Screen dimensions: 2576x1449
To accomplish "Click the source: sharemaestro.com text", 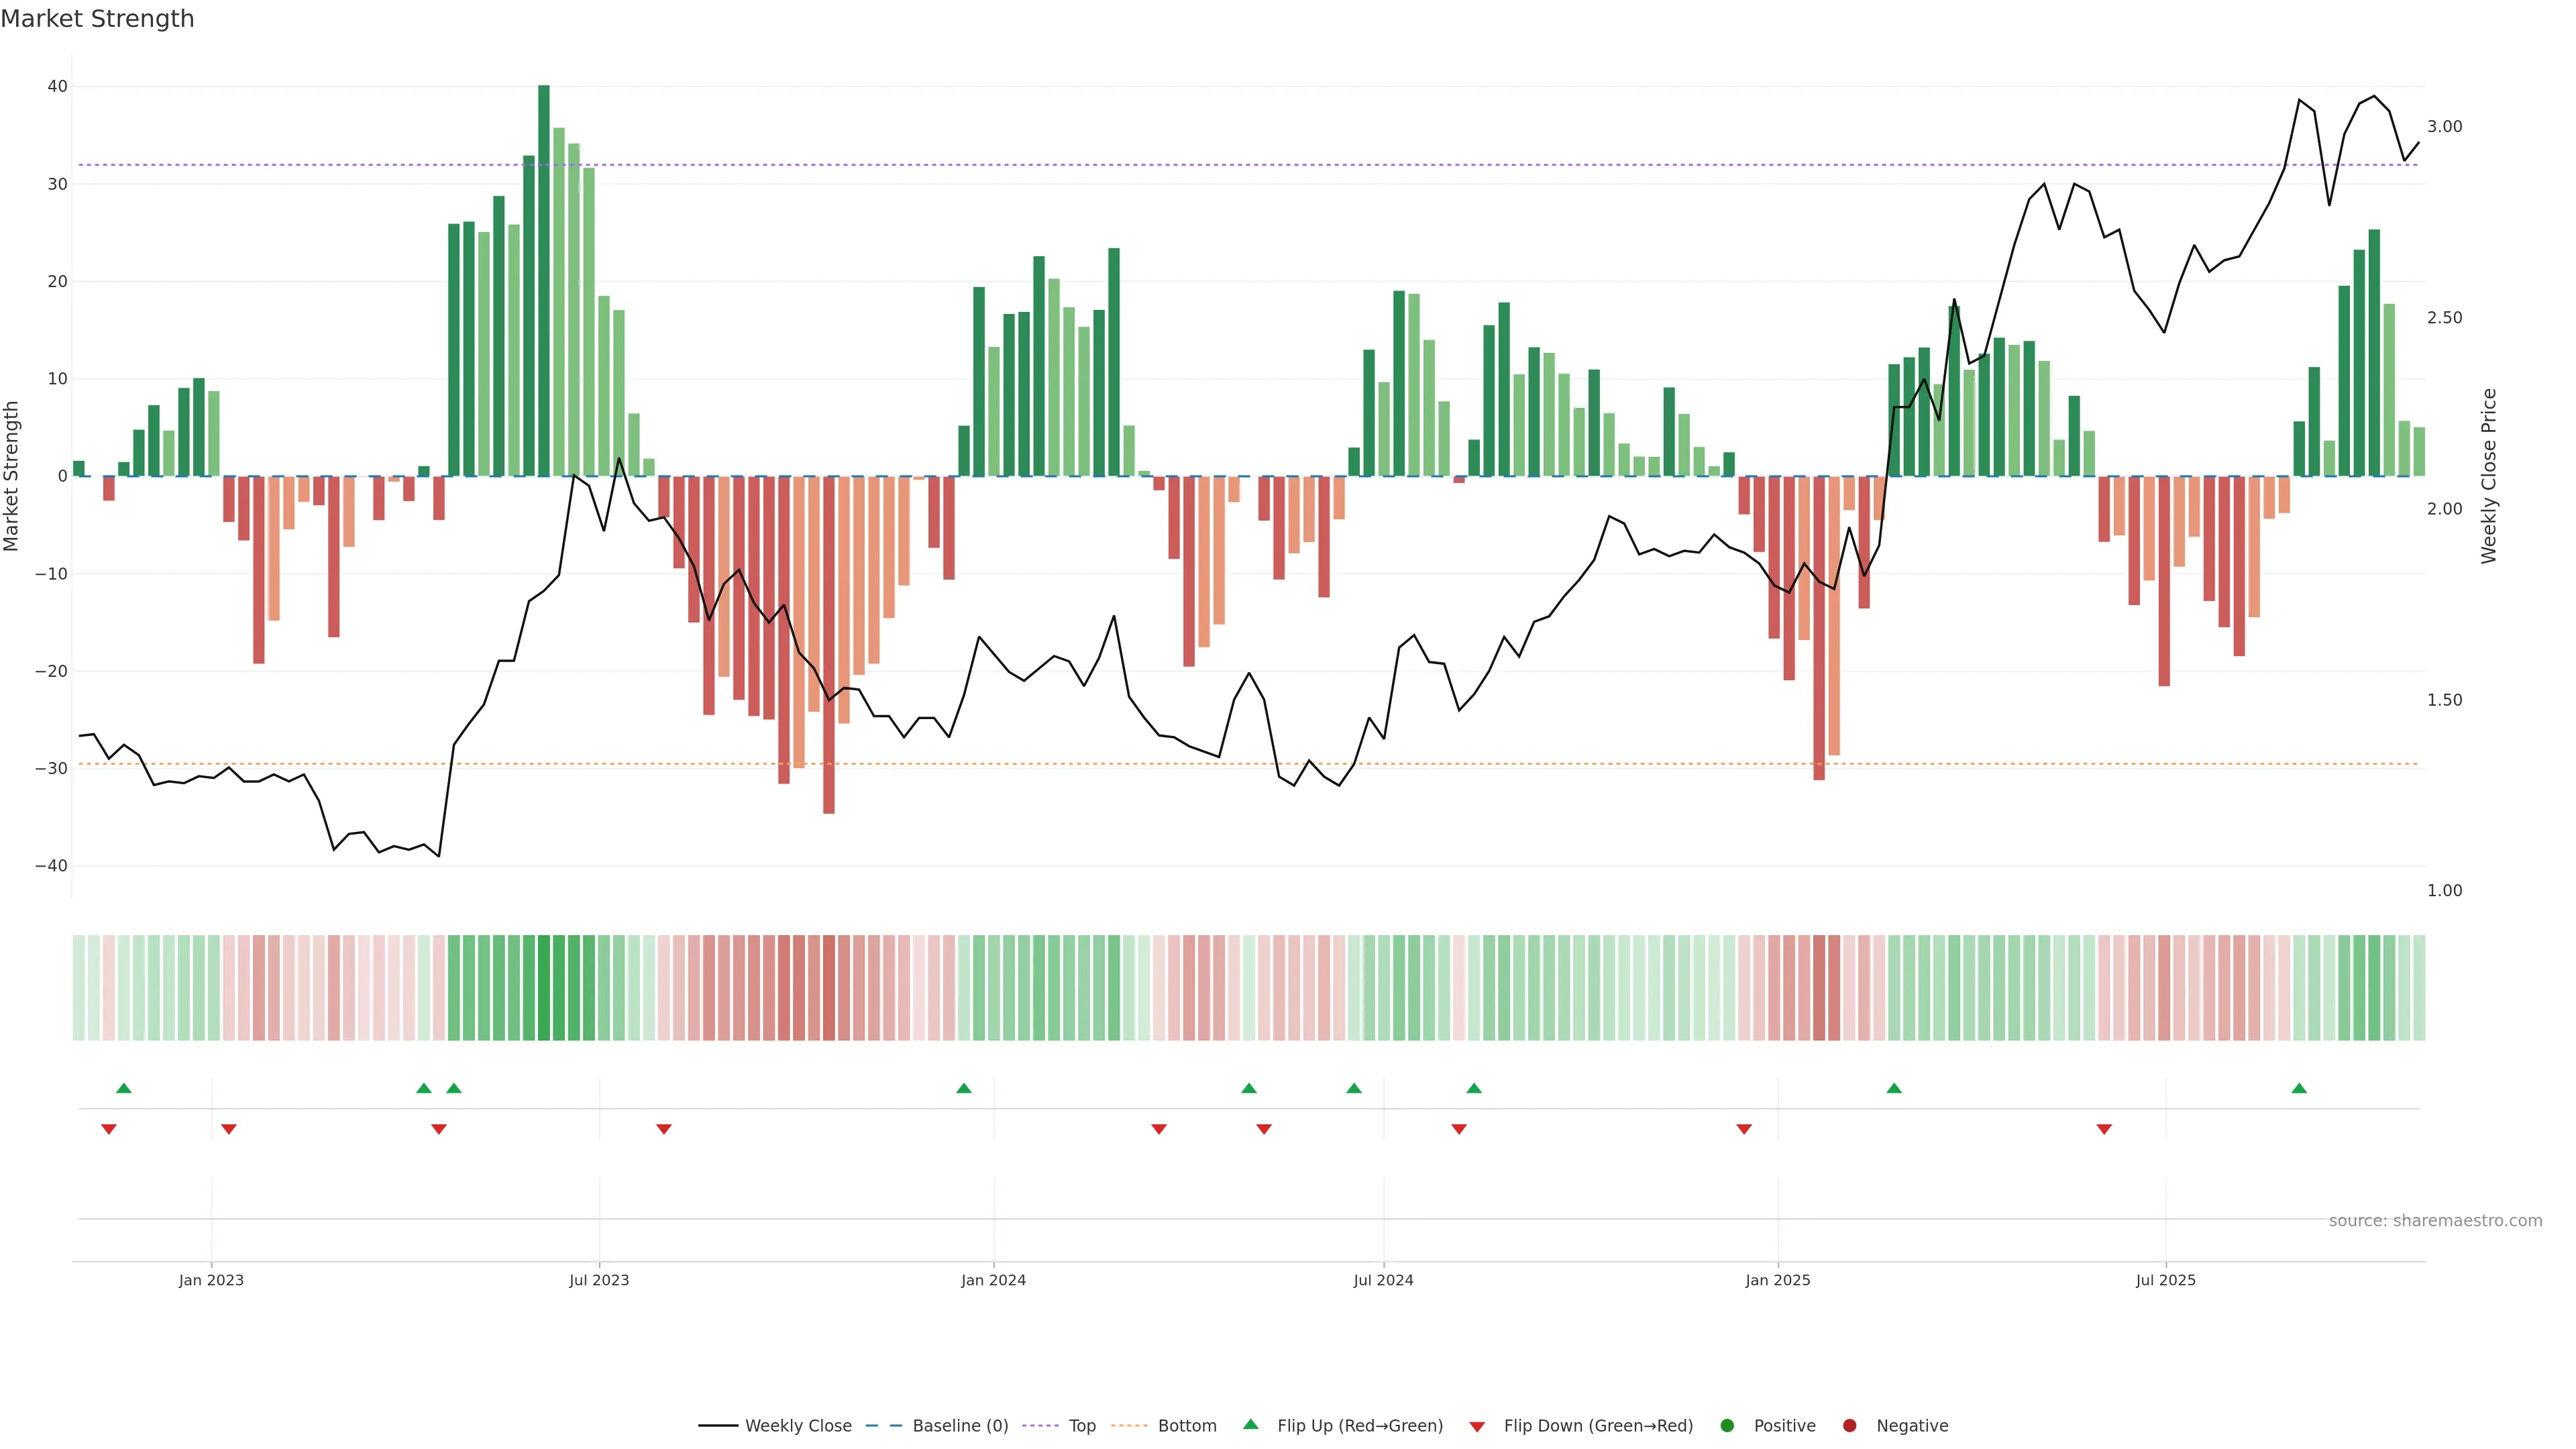I will click(2435, 1221).
